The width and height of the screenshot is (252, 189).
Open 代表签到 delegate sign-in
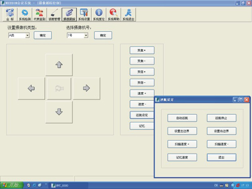pos(39,15)
